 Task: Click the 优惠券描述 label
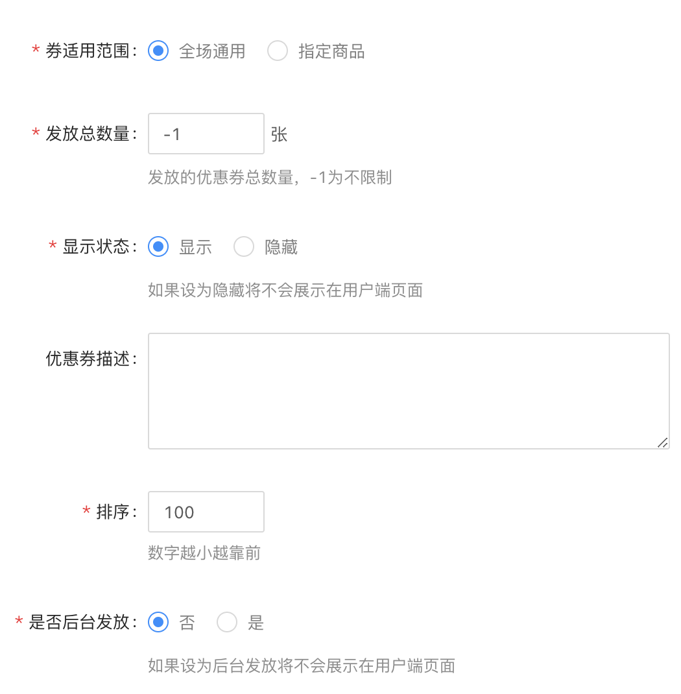pos(89,359)
